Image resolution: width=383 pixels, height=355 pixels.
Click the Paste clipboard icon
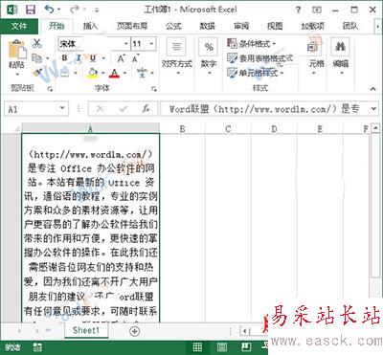[16, 49]
